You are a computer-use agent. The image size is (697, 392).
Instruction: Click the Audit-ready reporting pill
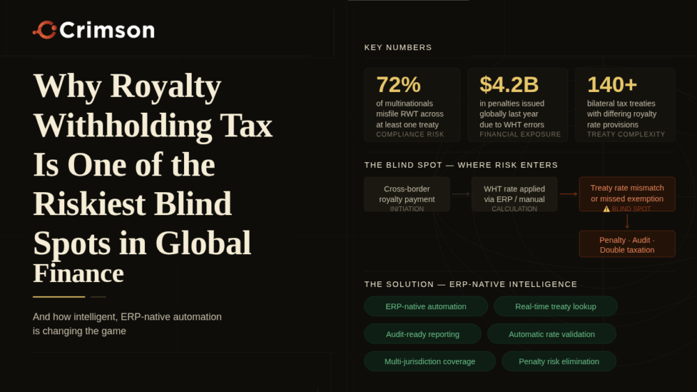tap(422, 334)
